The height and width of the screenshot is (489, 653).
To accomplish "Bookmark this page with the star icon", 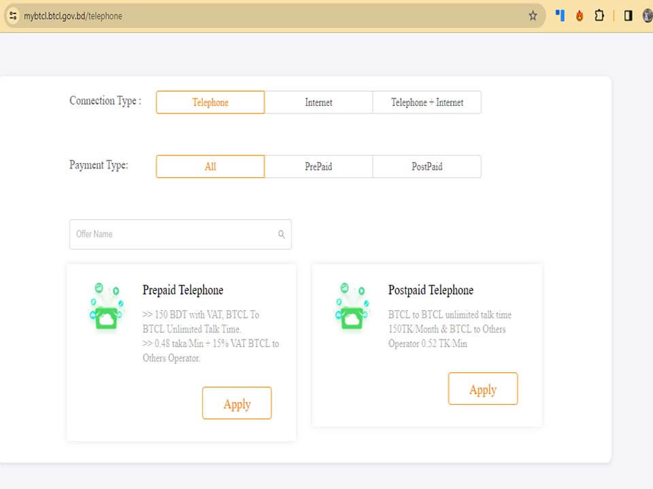I will coord(533,16).
